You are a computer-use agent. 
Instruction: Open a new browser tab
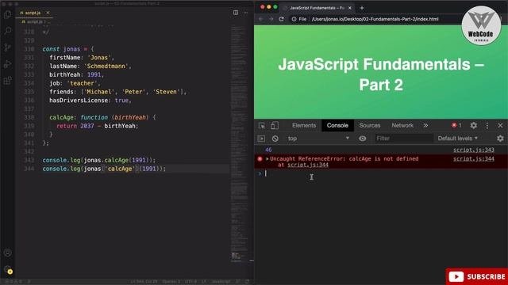tap(362, 8)
